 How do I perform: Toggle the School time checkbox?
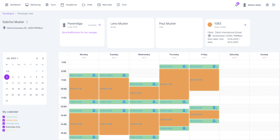(4, 120)
